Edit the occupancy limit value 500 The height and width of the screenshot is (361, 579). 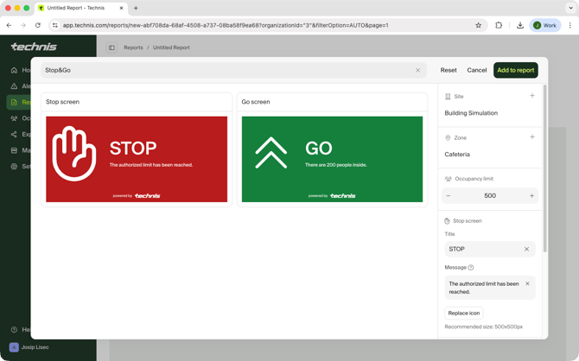point(490,196)
